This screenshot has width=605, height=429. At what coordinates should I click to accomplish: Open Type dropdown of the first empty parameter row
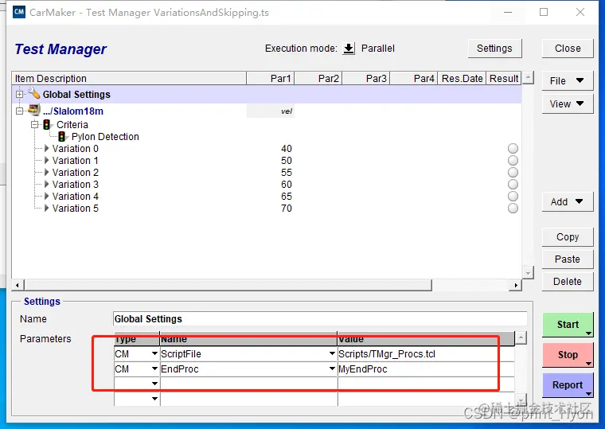(x=154, y=384)
